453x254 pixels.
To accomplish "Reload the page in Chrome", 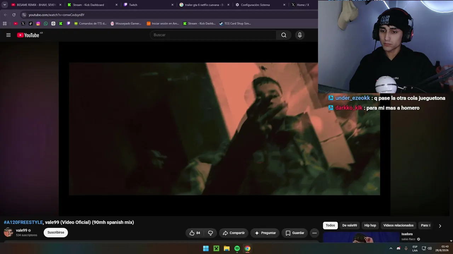I will pyautogui.click(x=14, y=15).
